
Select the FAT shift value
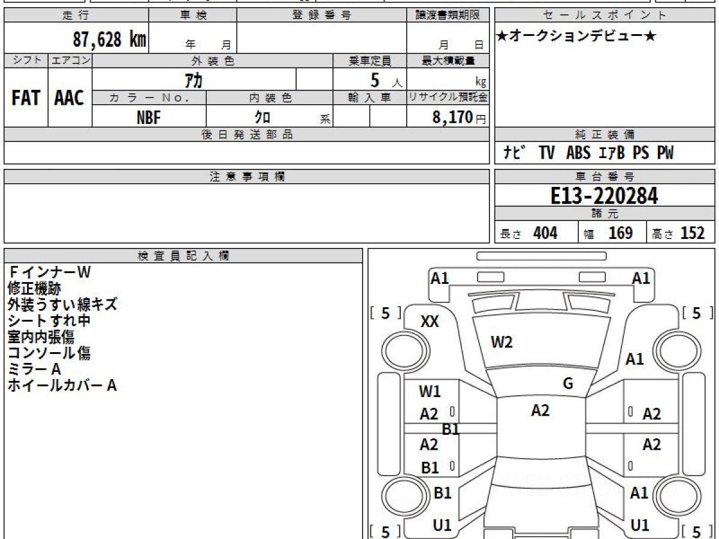(26, 98)
